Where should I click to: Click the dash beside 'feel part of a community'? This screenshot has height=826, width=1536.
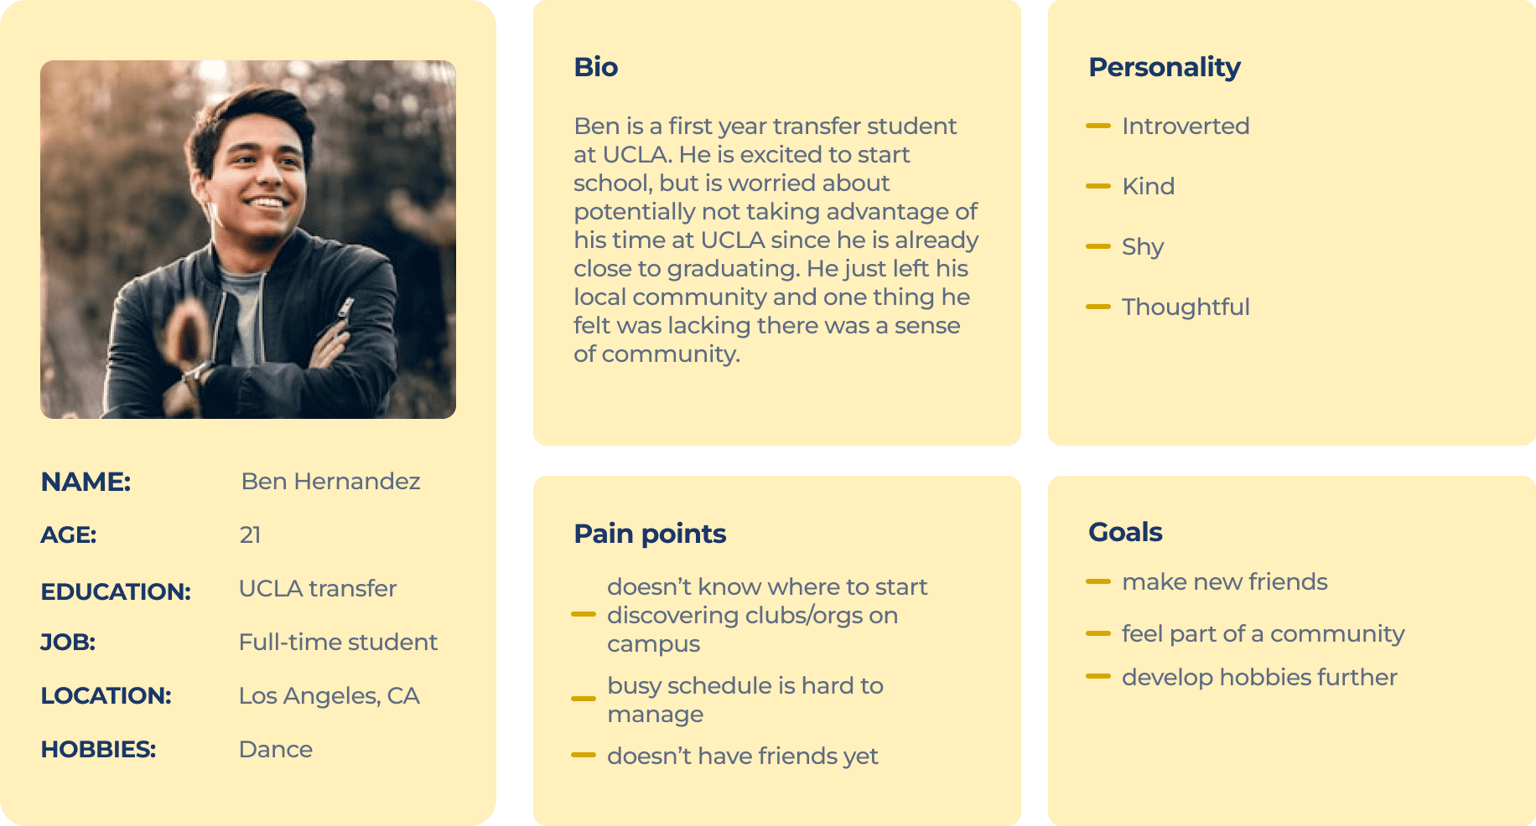1098,633
